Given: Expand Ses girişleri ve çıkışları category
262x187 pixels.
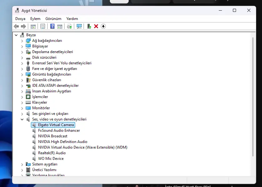Looking at the screenshot, I should pos(22,114).
